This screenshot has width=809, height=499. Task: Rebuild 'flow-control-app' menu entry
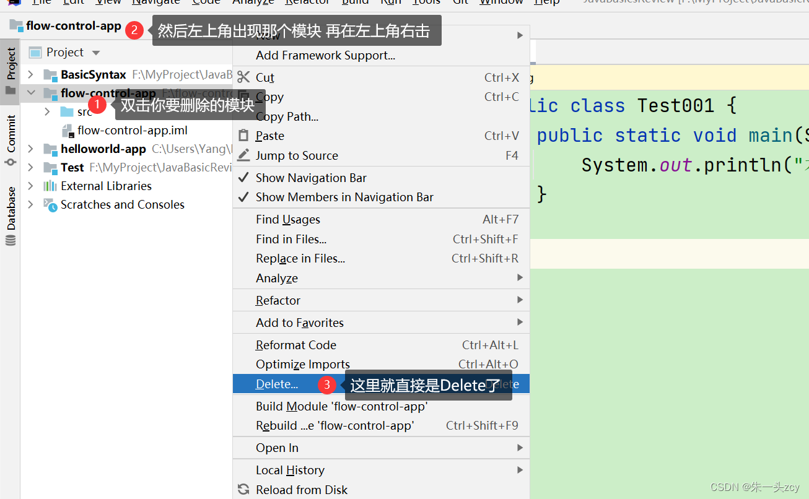tap(381, 425)
